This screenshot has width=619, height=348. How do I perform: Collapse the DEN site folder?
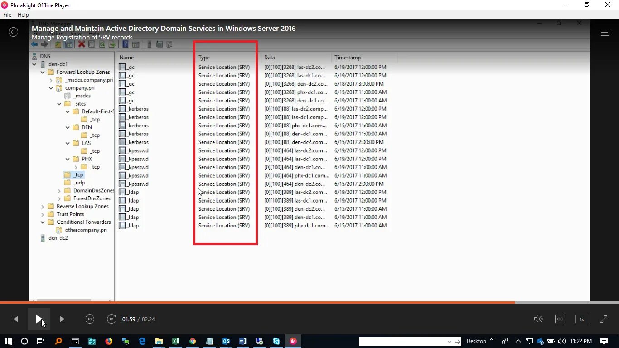[68, 127]
